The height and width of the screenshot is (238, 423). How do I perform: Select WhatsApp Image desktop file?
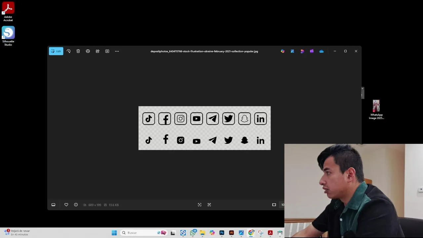coord(376,110)
